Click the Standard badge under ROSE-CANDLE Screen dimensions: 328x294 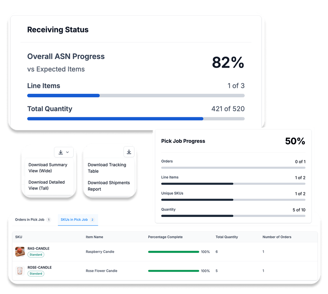[x=36, y=274]
